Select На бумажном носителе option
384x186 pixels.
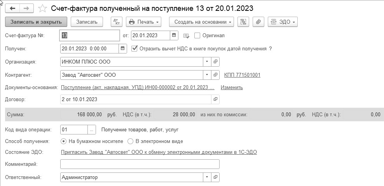coord(63,141)
